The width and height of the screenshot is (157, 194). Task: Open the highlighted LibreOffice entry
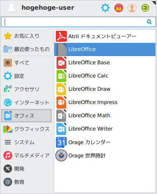105,49
